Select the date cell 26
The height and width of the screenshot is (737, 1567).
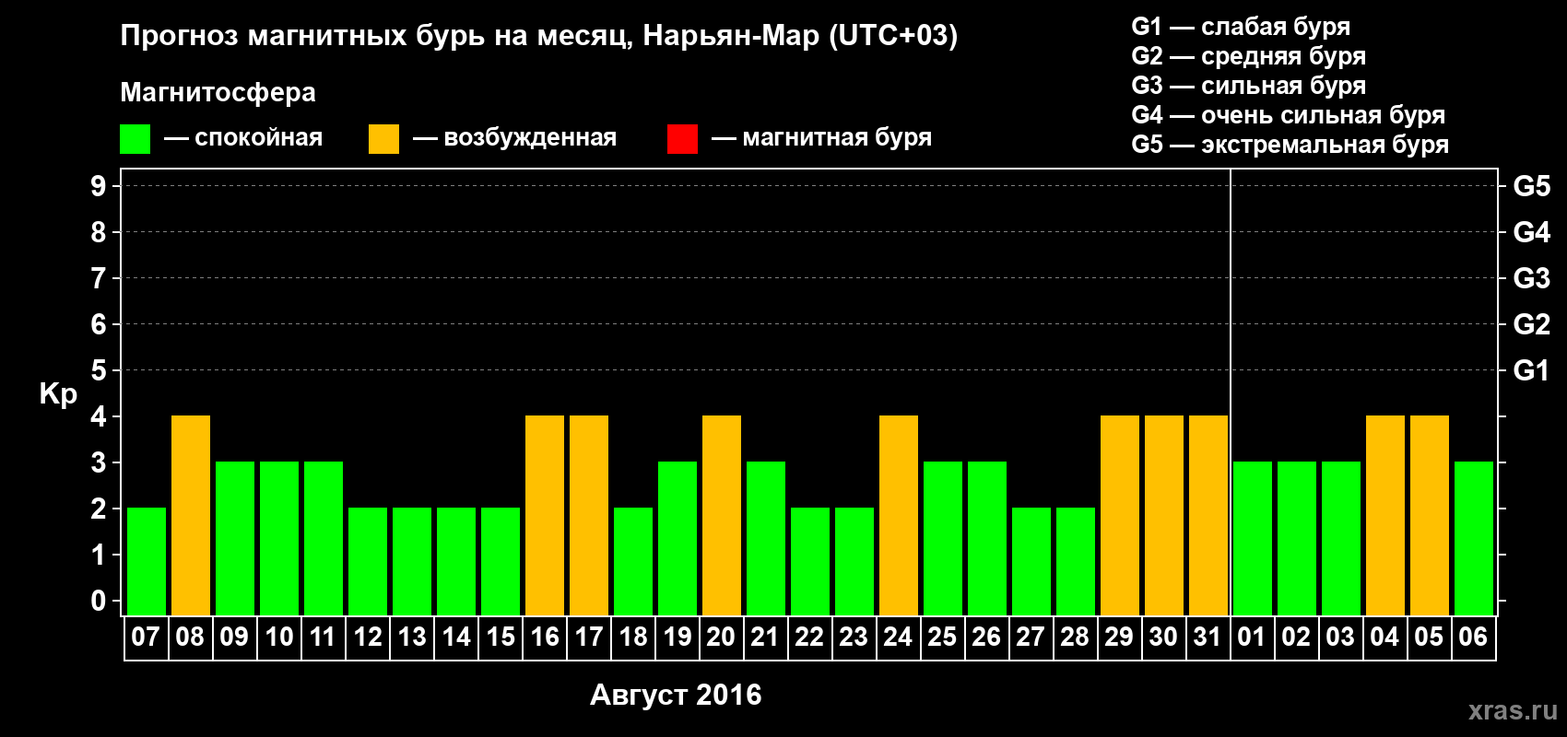tap(986, 638)
